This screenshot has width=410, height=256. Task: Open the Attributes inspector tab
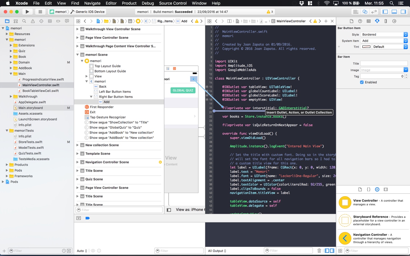(377, 21)
